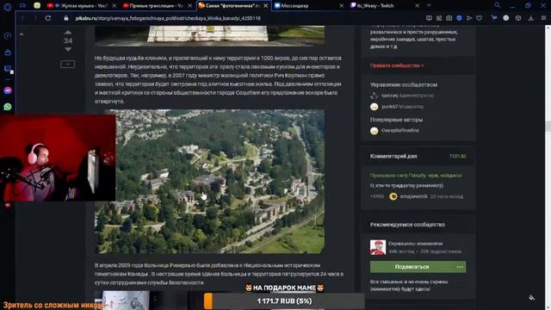Open the sidebar GX Control speedometer icon

click(8, 36)
